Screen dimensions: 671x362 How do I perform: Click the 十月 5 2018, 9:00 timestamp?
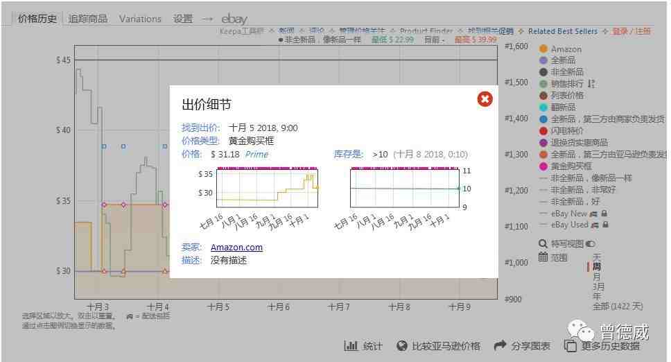click(263, 128)
